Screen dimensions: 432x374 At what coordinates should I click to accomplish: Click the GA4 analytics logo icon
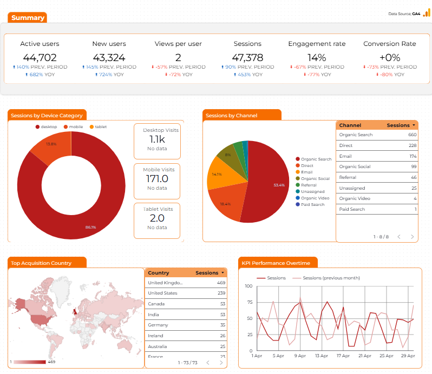point(427,12)
